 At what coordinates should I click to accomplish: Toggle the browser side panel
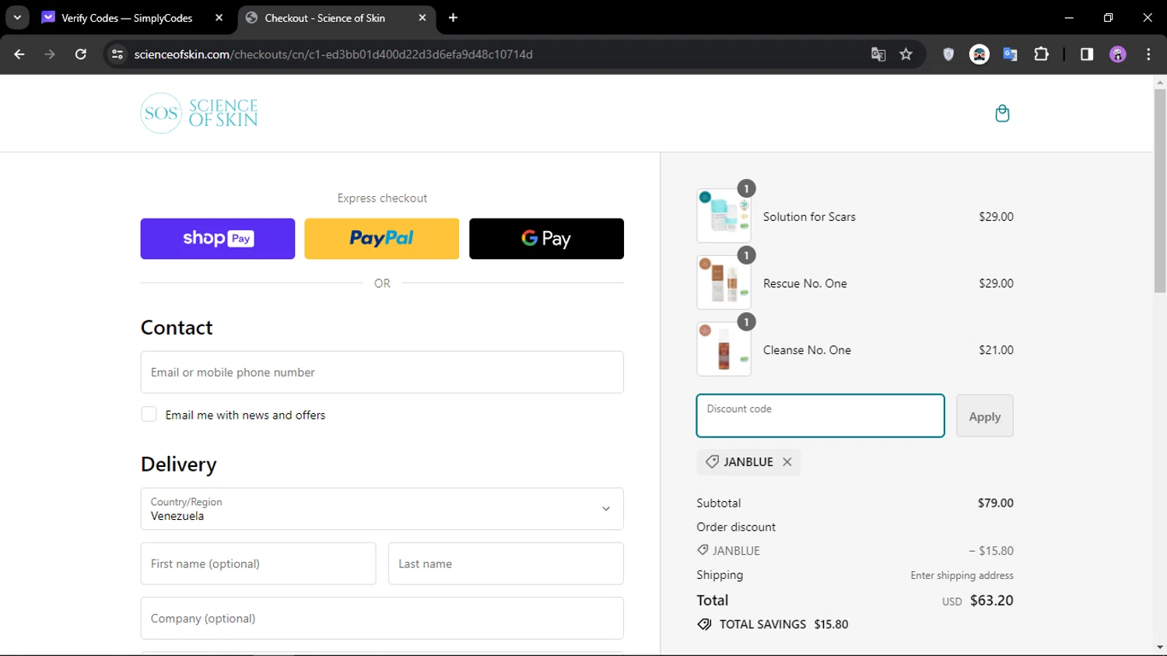click(1087, 54)
